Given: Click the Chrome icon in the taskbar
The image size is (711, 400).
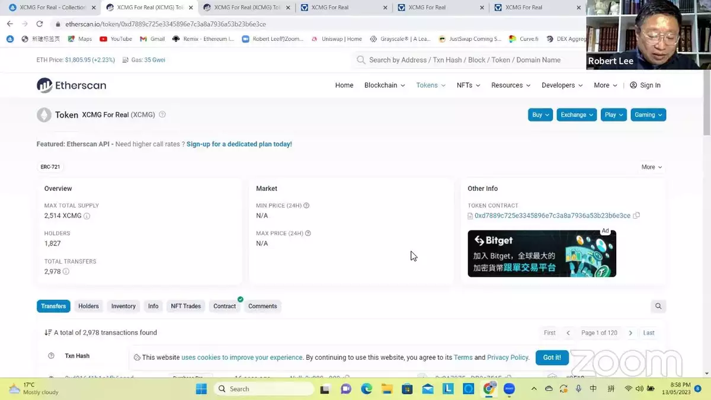Looking at the screenshot, I should coord(489,389).
